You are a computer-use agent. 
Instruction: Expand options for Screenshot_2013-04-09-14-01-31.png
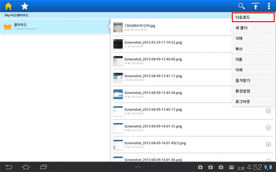click(x=268, y=128)
